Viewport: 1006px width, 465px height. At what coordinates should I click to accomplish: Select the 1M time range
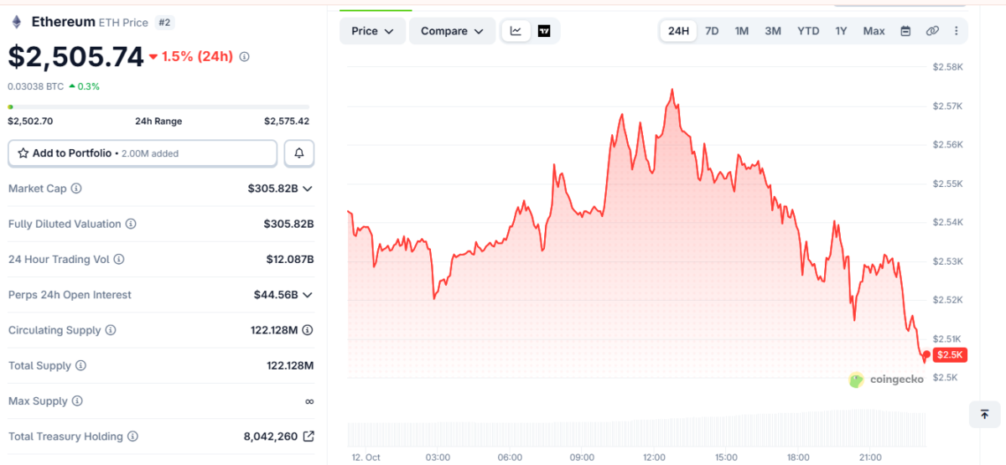(x=742, y=31)
